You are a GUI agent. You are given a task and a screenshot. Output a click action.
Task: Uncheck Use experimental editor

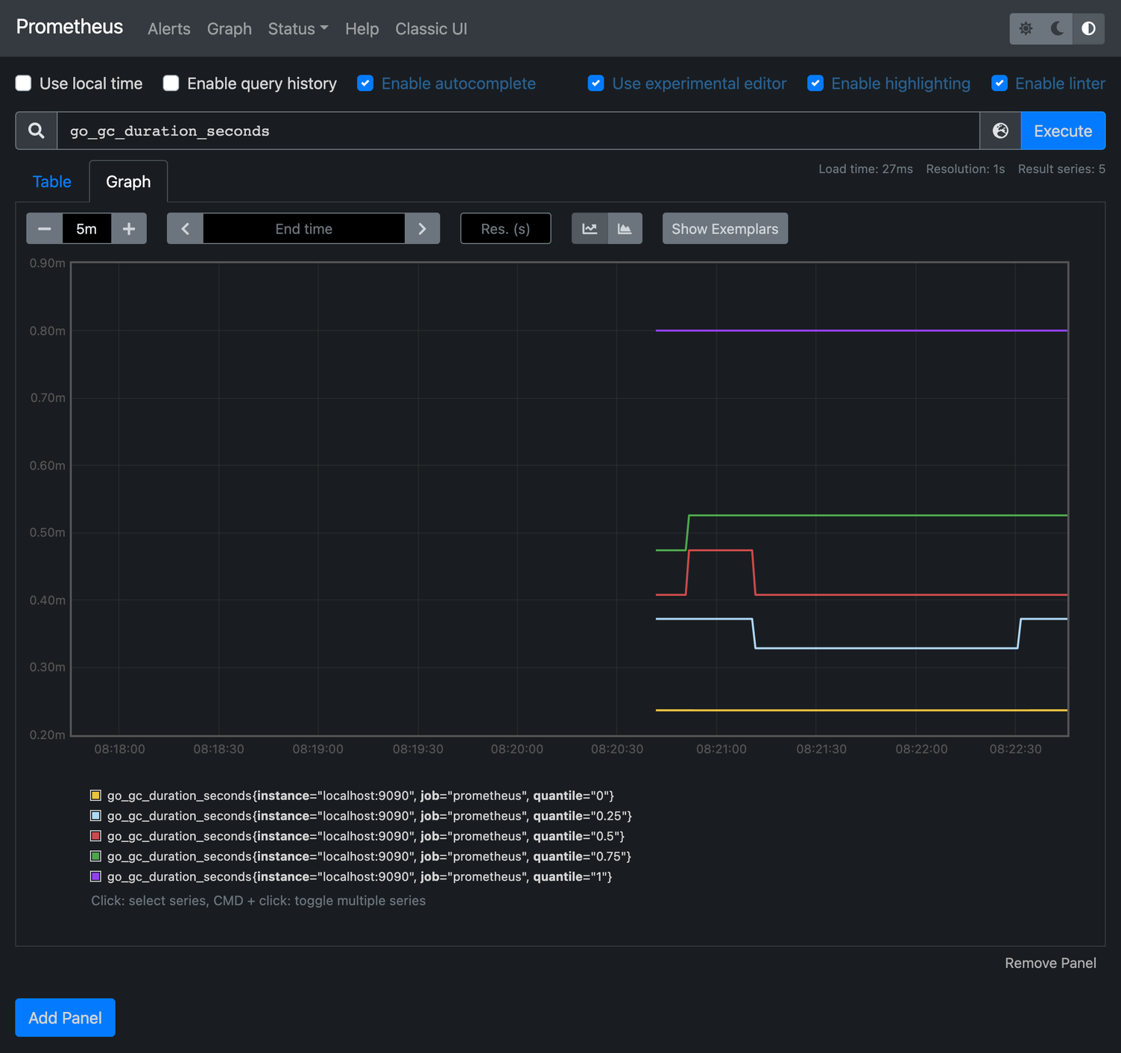[596, 83]
